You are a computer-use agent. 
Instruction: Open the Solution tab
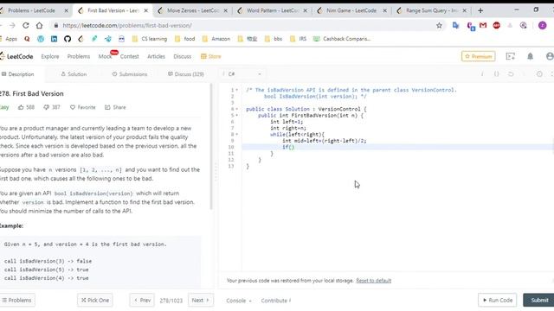(74, 74)
